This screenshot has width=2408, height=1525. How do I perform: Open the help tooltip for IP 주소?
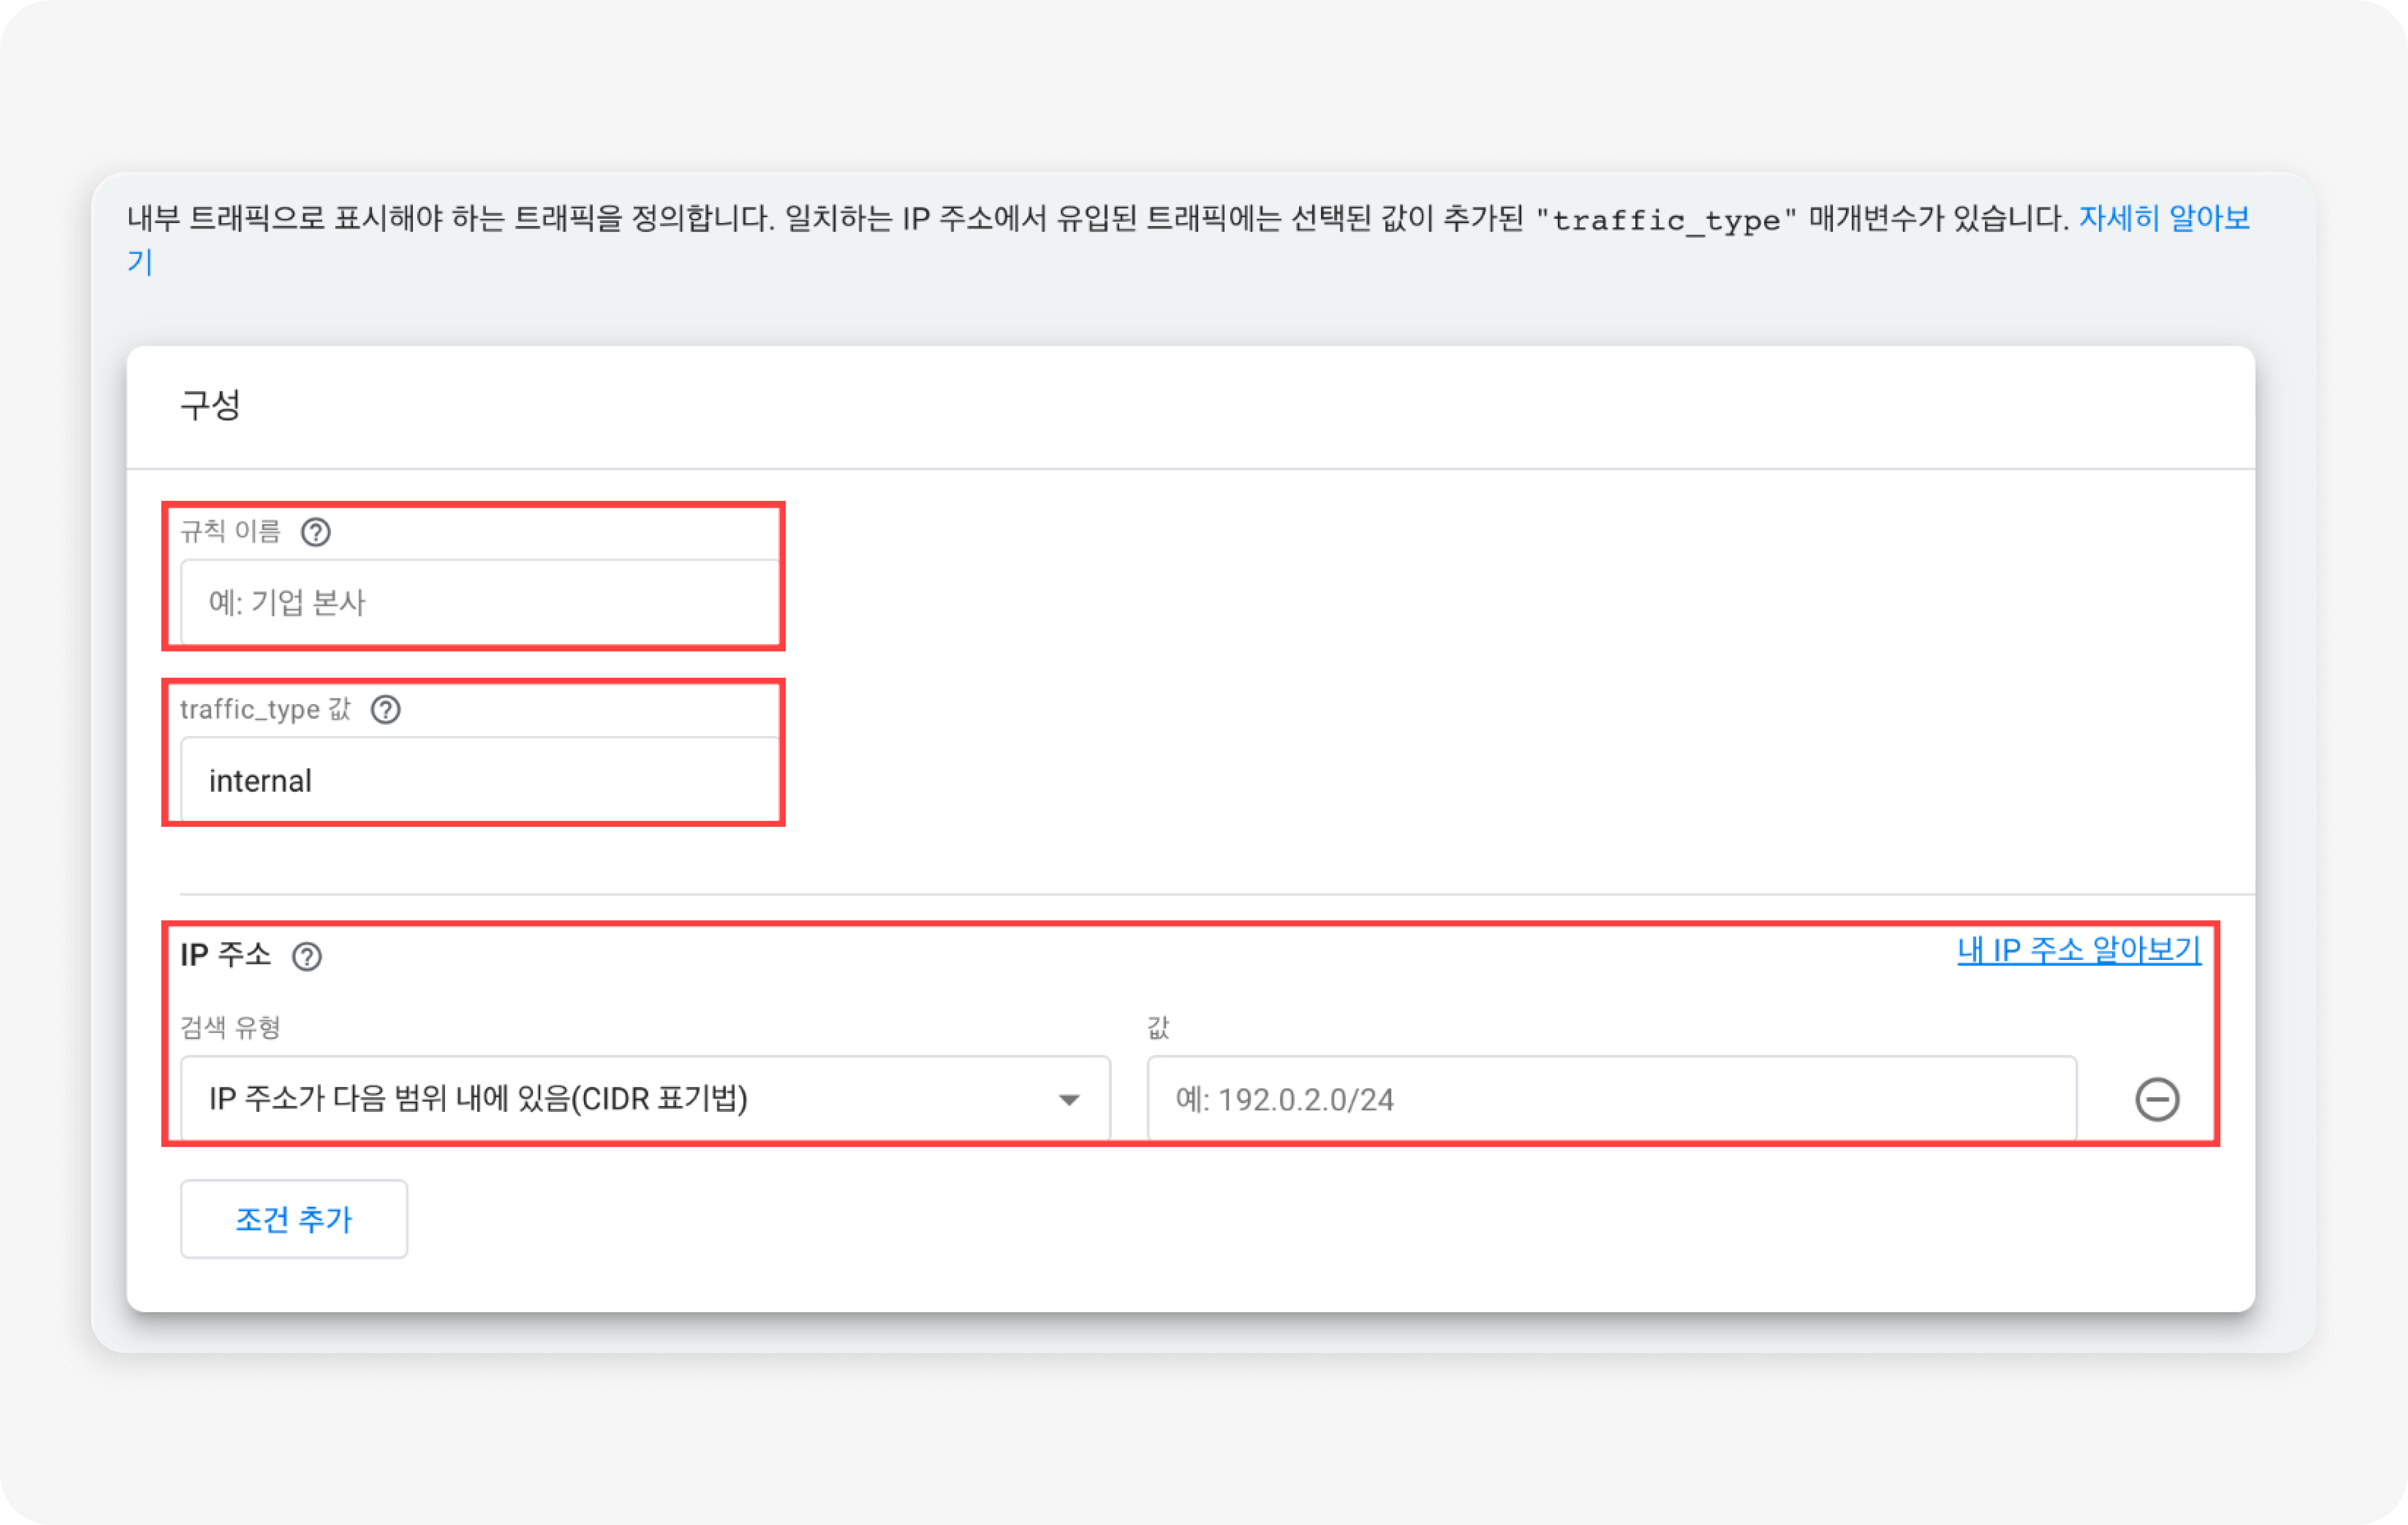307,956
